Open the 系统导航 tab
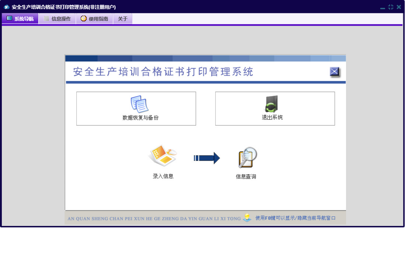 click(x=20, y=18)
